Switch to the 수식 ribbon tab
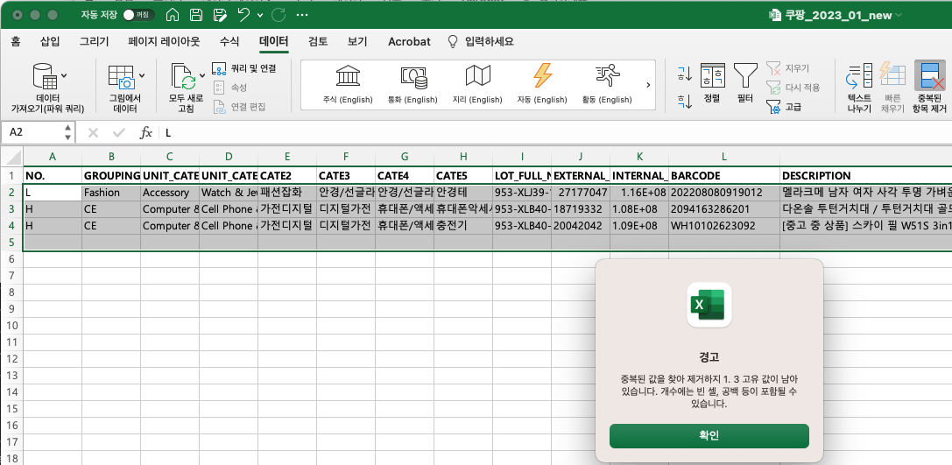The height and width of the screenshot is (465, 952). (x=229, y=41)
